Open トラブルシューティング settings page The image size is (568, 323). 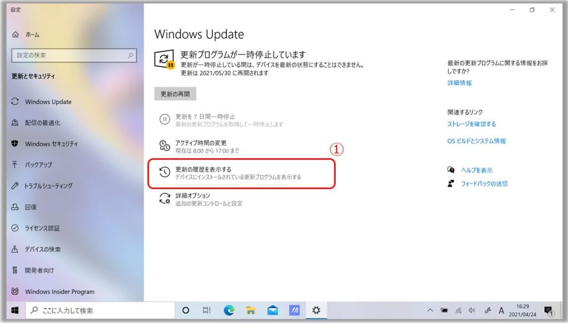pos(48,186)
